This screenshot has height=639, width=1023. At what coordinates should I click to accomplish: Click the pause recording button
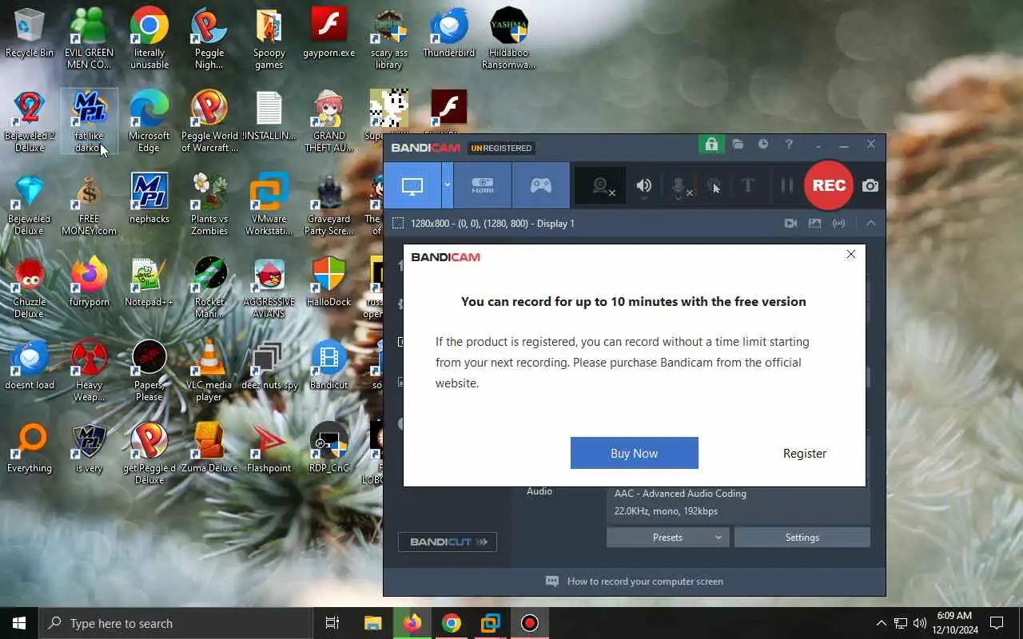(x=786, y=185)
